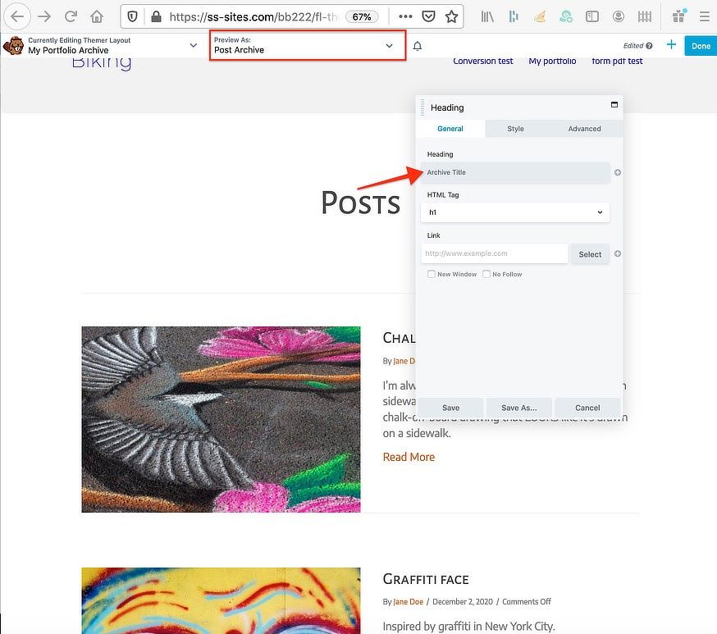
Task: Bookmark page with the star icon
Action: point(451,16)
